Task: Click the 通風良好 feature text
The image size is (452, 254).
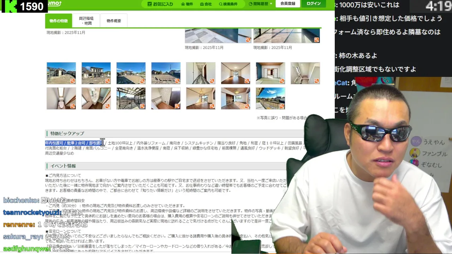Action: (x=248, y=148)
